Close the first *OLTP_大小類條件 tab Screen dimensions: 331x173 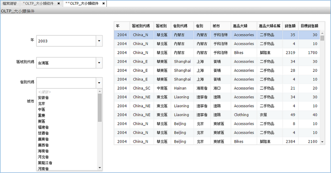point(58,4)
